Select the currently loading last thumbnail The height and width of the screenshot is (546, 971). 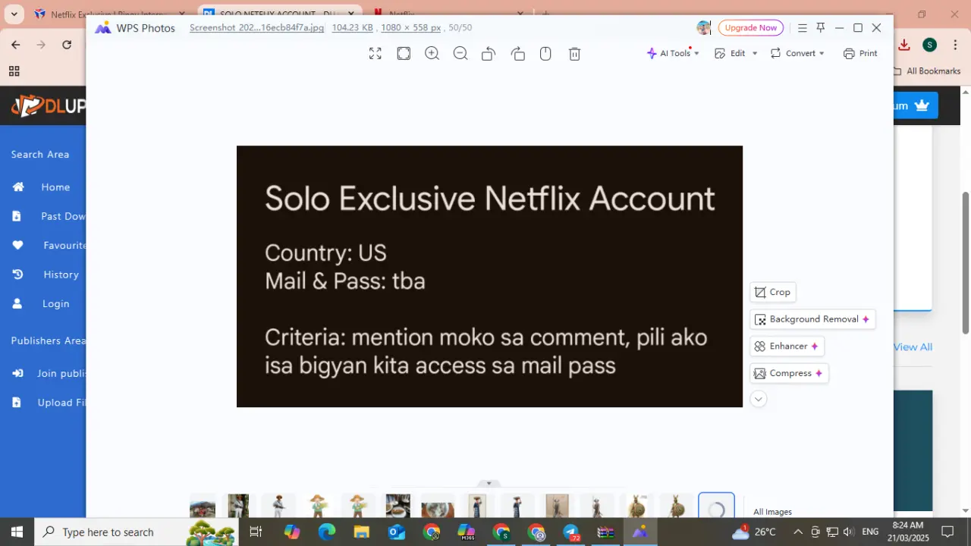click(x=716, y=506)
